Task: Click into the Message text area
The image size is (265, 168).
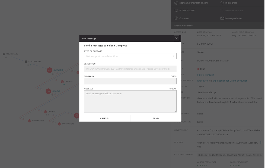Action: pyautogui.click(x=130, y=101)
